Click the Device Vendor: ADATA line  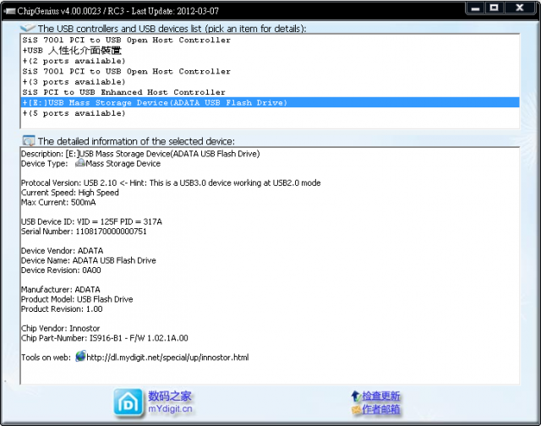[x=62, y=251]
